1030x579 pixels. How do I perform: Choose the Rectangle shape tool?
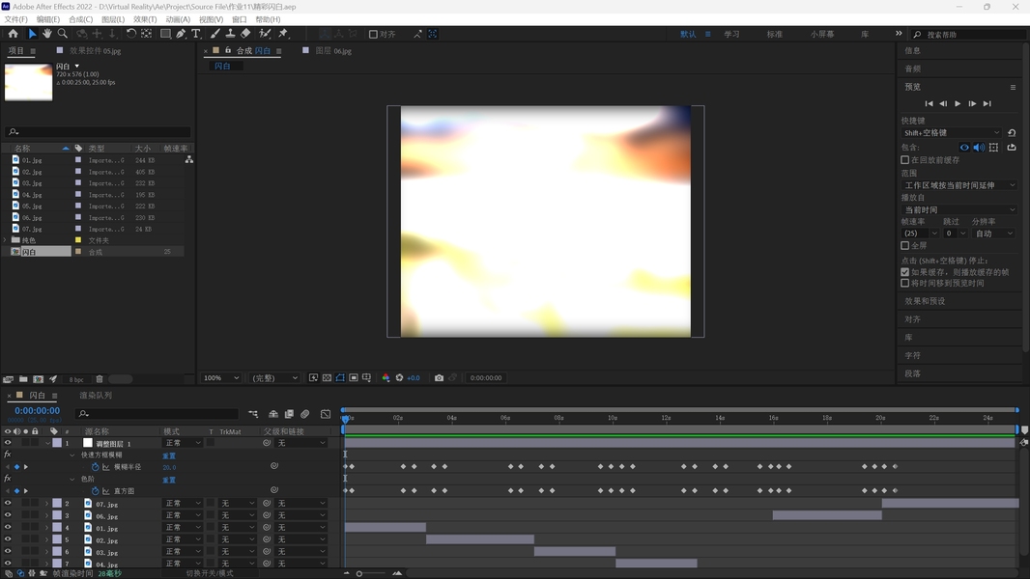(165, 34)
